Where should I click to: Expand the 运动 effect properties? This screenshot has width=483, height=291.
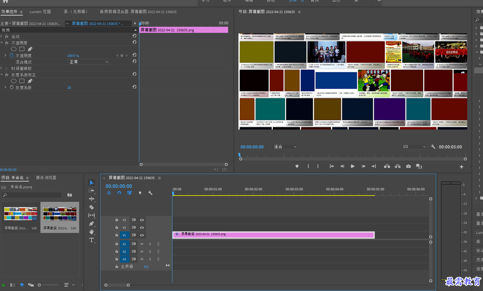(x=2, y=36)
